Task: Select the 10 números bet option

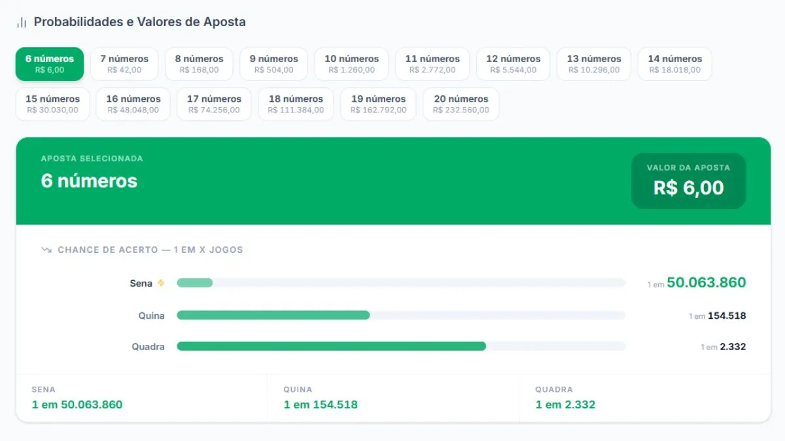Action: (351, 64)
